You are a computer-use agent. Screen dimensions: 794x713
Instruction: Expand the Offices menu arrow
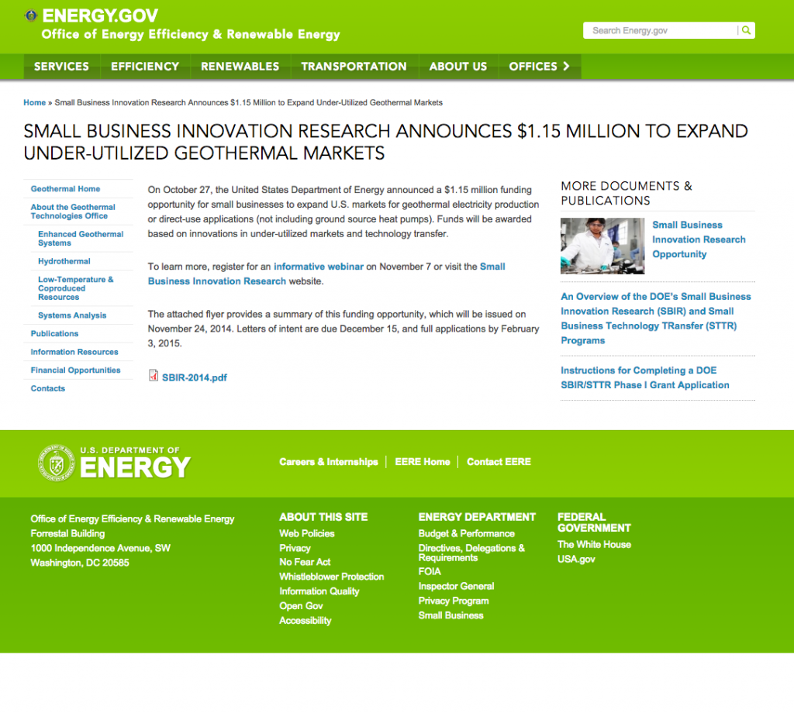pos(566,67)
